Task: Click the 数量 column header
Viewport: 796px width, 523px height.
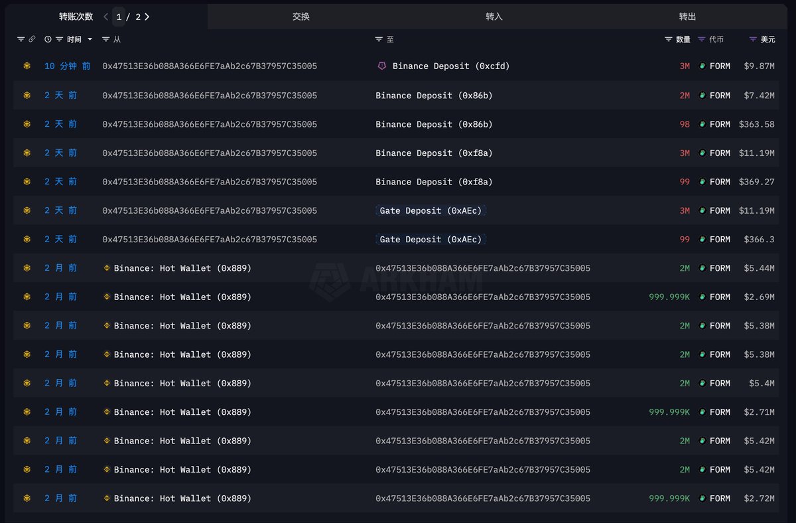Action: pos(683,40)
